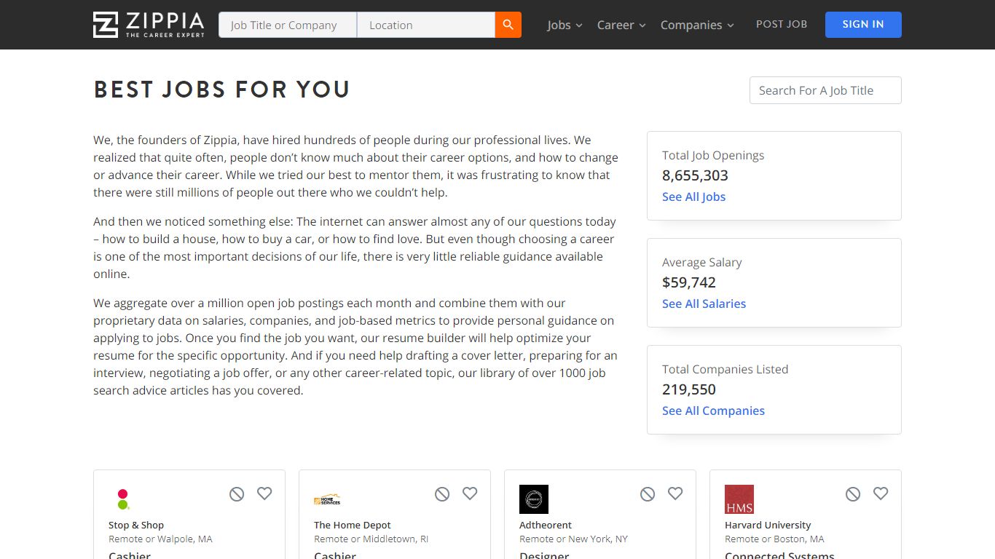Hide the Stop & Shop Cashier job
Viewport: 995px width, 559px height.
(237, 494)
